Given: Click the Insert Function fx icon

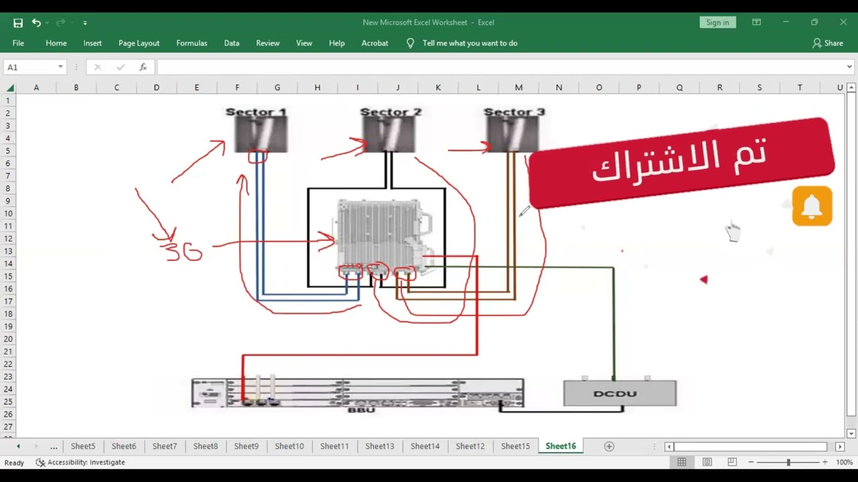Looking at the screenshot, I should [143, 67].
